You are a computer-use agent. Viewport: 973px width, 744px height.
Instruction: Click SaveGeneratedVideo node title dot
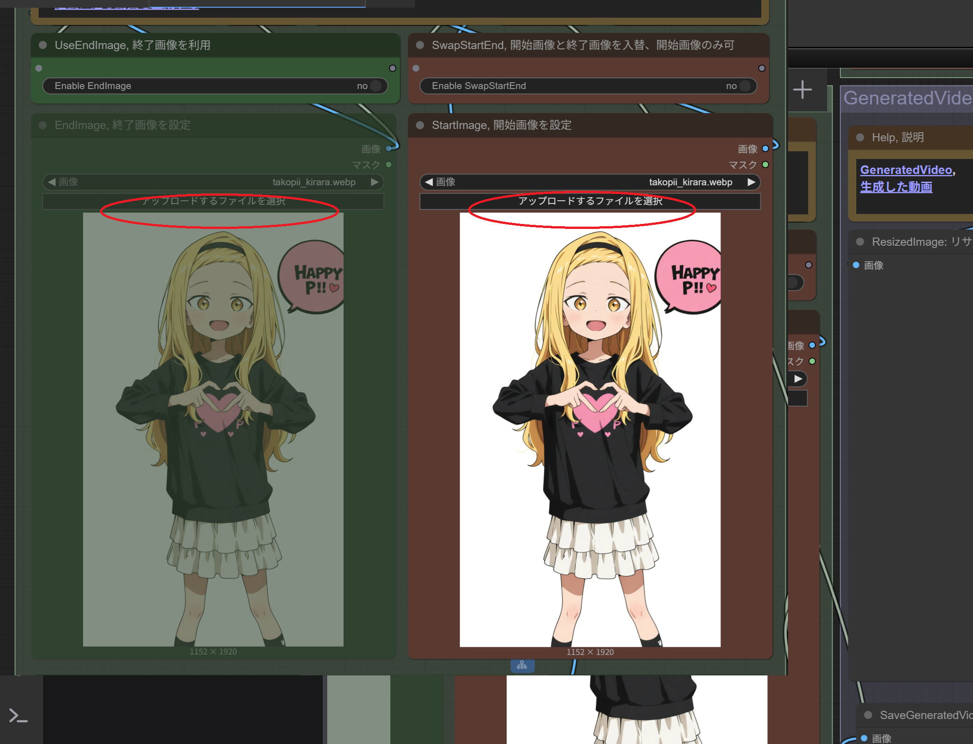click(x=868, y=715)
